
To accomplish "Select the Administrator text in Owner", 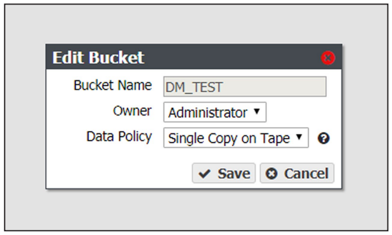I will point(207,112).
